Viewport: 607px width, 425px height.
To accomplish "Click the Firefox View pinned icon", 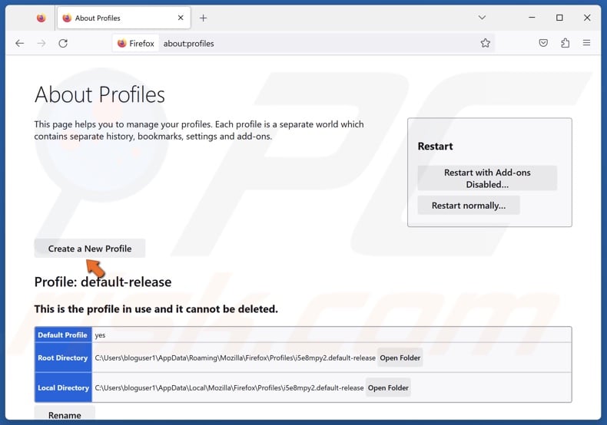I will [x=41, y=18].
